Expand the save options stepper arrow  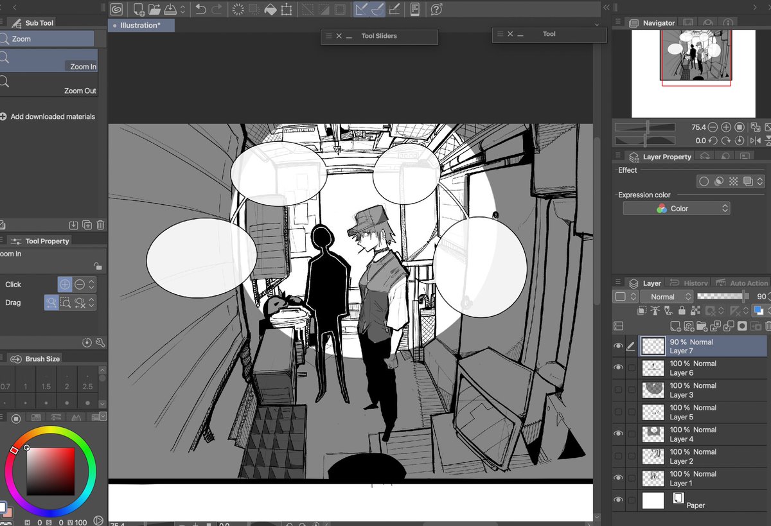(x=183, y=9)
